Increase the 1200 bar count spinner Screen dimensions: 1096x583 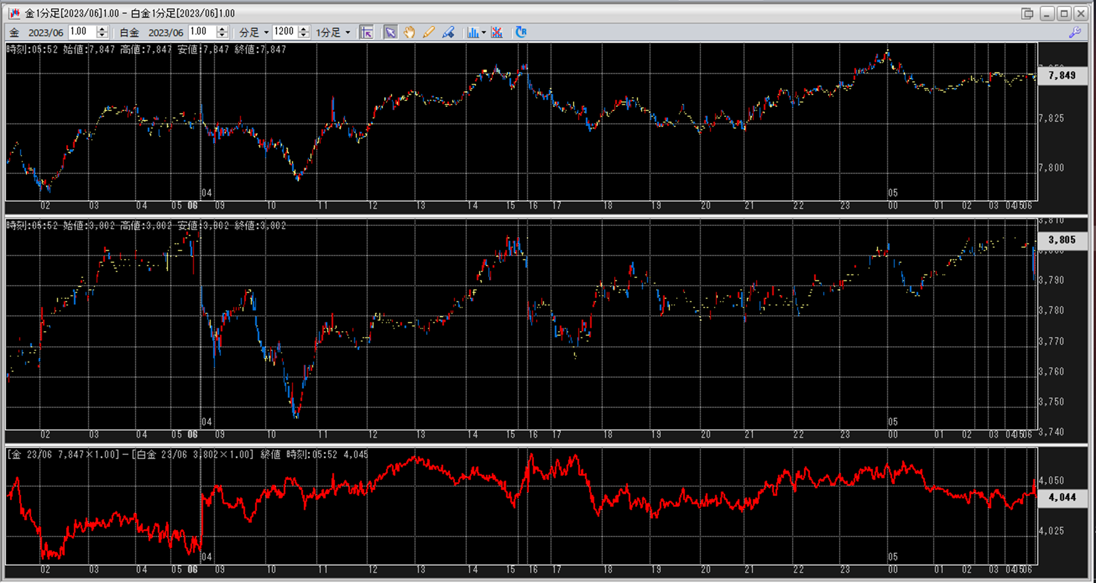[x=304, y=29]
